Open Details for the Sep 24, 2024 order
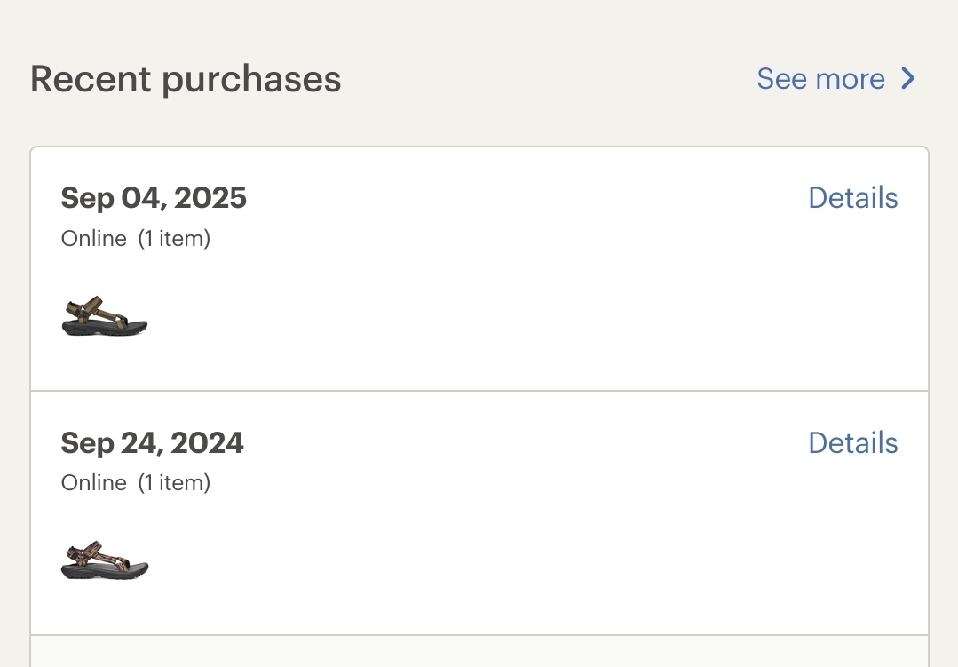Viewport: 958px width, 667px height. pos(852,443)
